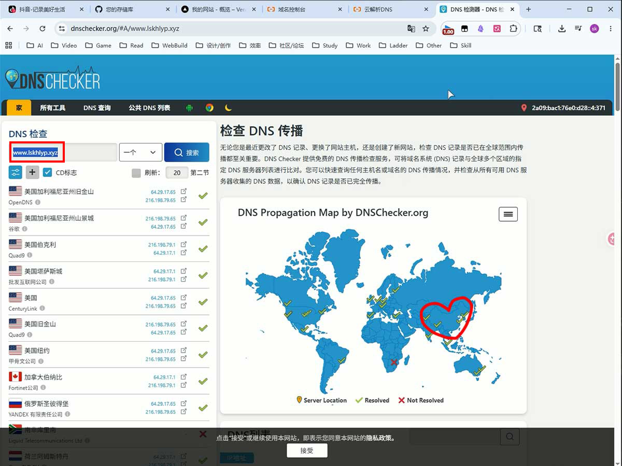Screen dimensions: 622x466
Task: Click the Tampermonkey extension icon
Action: coord(465,29)
